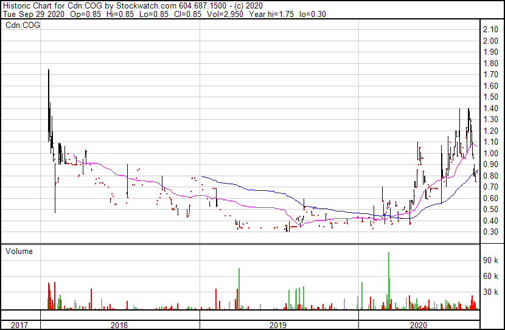The image size is (505, 330).
Task: Click the 1.30 price axis label
Action: [x=490, y=119]
